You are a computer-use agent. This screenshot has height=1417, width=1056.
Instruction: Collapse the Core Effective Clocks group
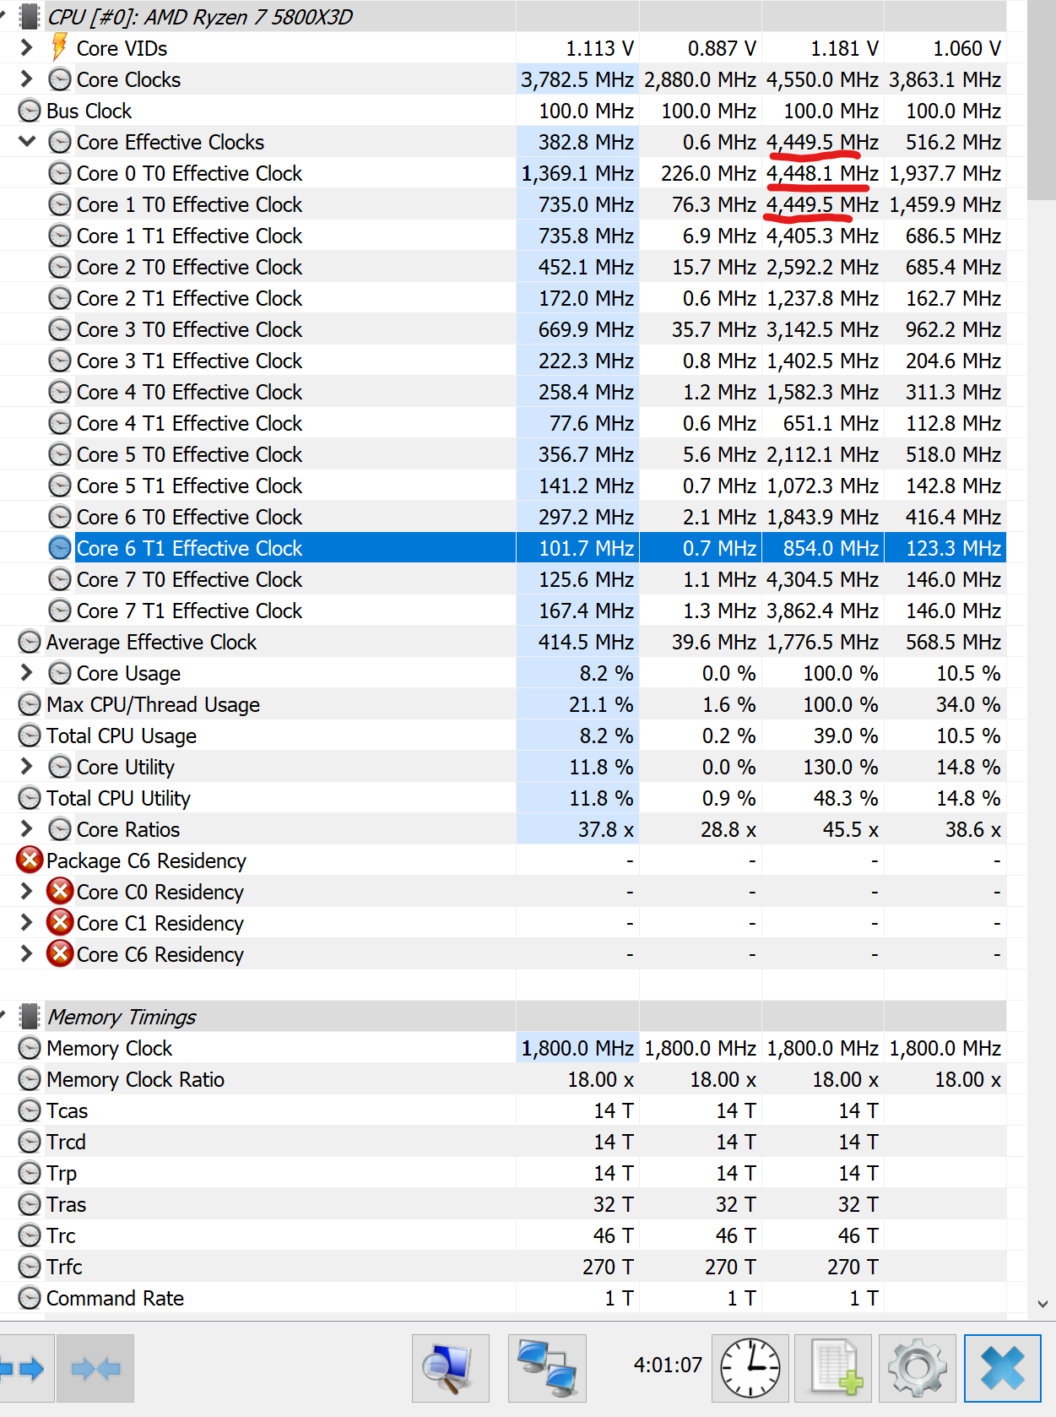point(26,141)
